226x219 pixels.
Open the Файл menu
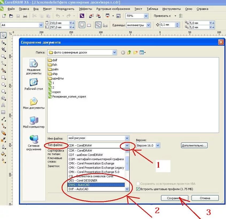coord(11,9)
